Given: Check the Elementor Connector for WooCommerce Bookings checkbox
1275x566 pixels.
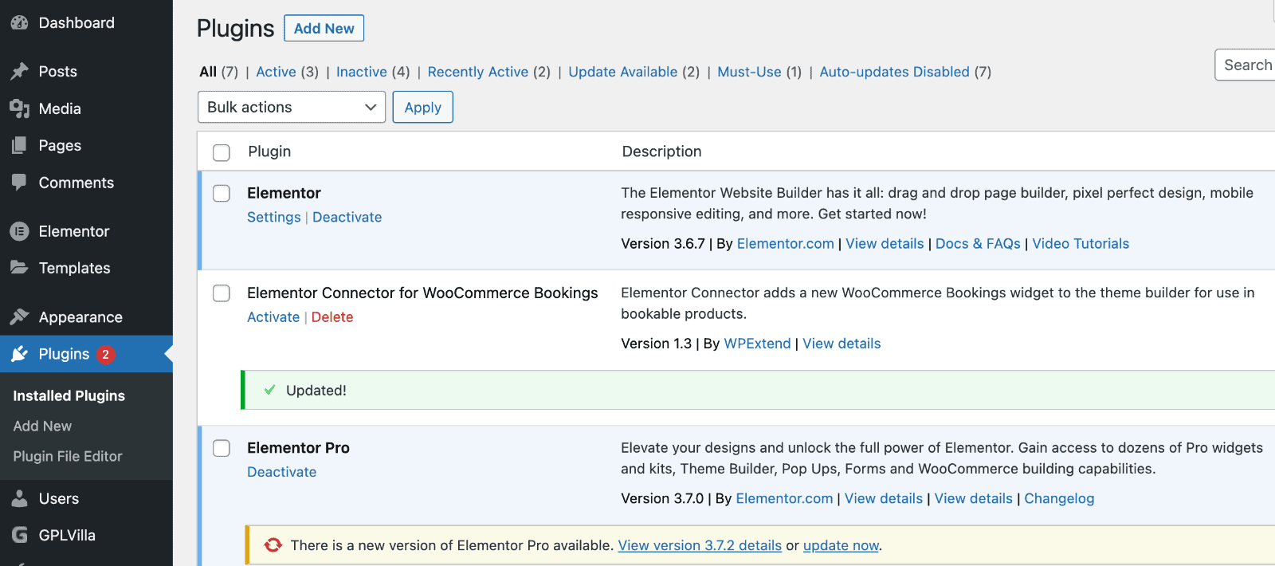Looking at the screenshot, I should click(x=222, y=293).
